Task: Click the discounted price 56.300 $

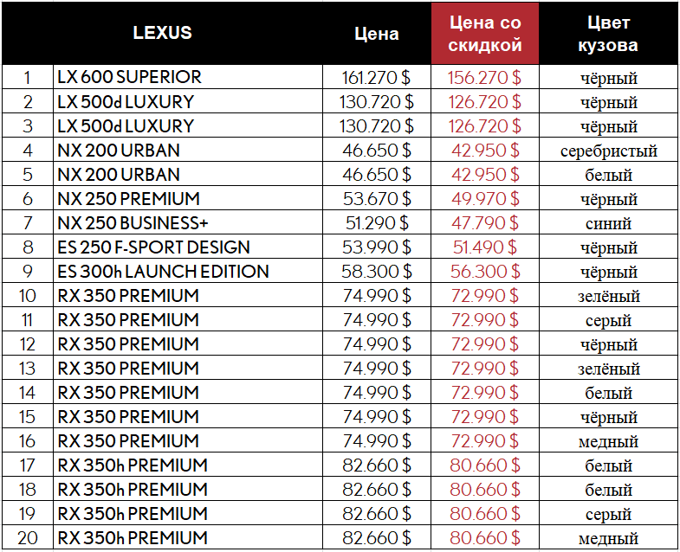Action: (485, 271)
